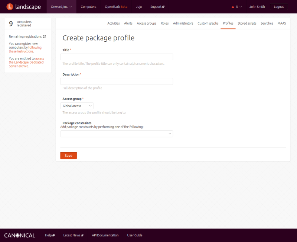Image resolution: width=297 pixels, height=242 pixels.
Task: Open the Landscape Dedicated Server archive link
Action: tap(26, 62)
